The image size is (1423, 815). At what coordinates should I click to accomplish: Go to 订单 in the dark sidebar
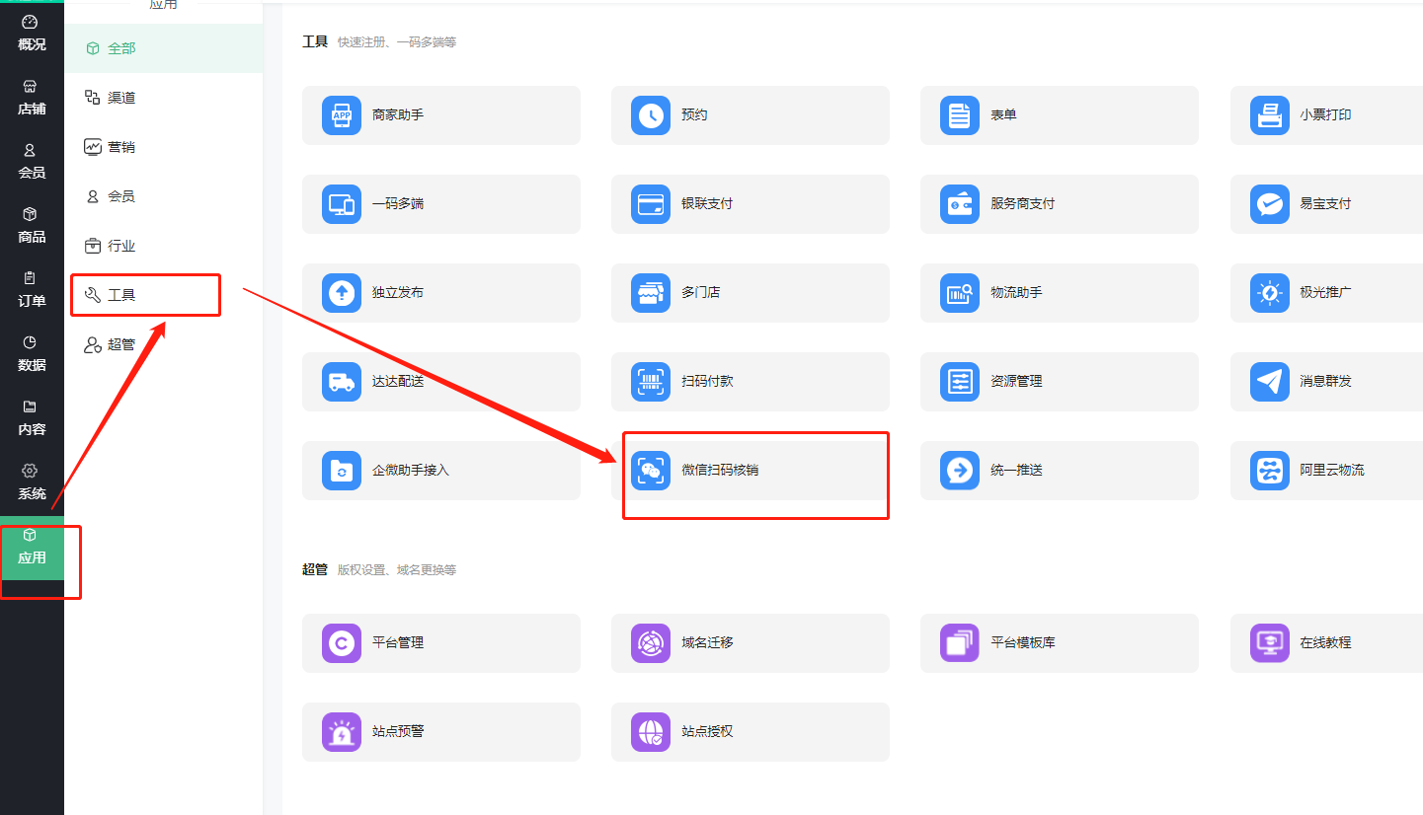(32, 290)
